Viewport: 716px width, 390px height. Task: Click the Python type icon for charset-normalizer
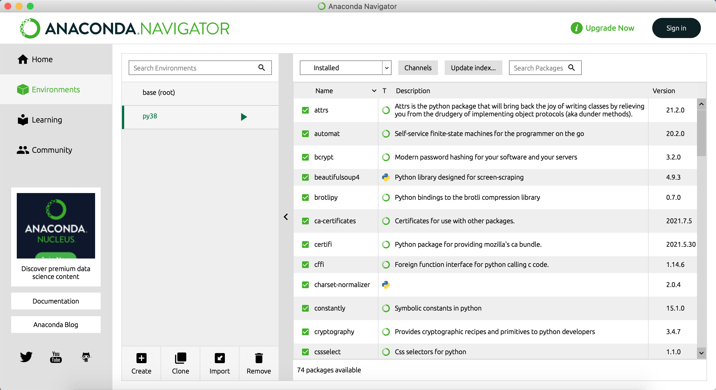386,285
